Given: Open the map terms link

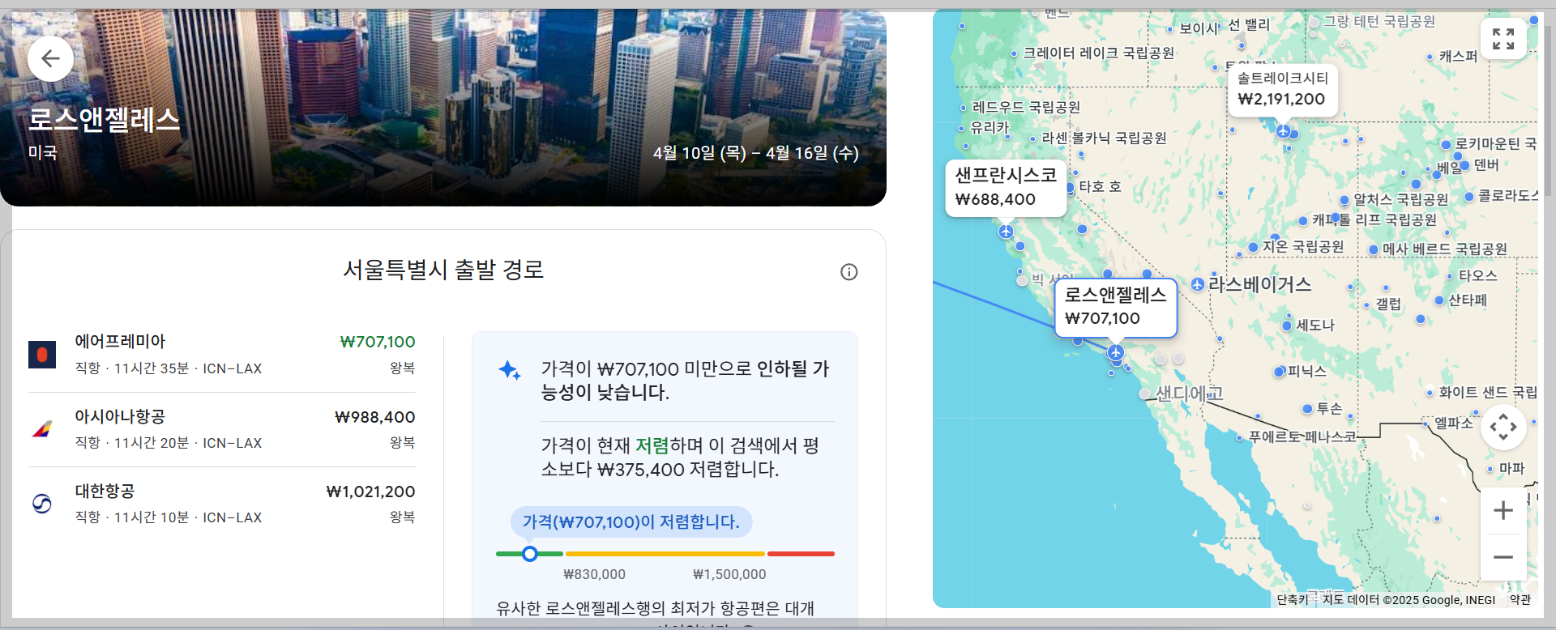Looking at the screenshot, I should 1520,600.
